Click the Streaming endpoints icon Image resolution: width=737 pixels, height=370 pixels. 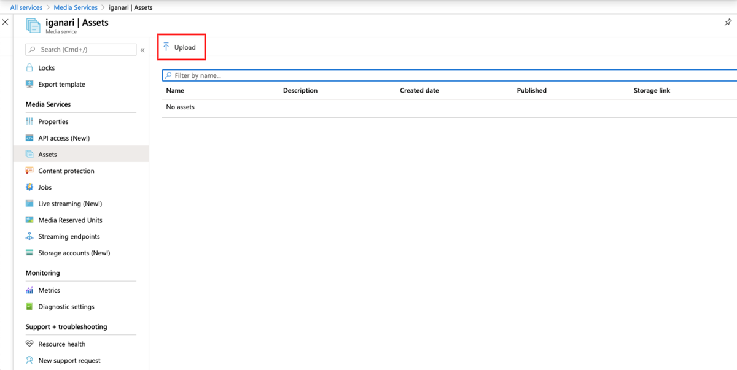click(29, 236)
